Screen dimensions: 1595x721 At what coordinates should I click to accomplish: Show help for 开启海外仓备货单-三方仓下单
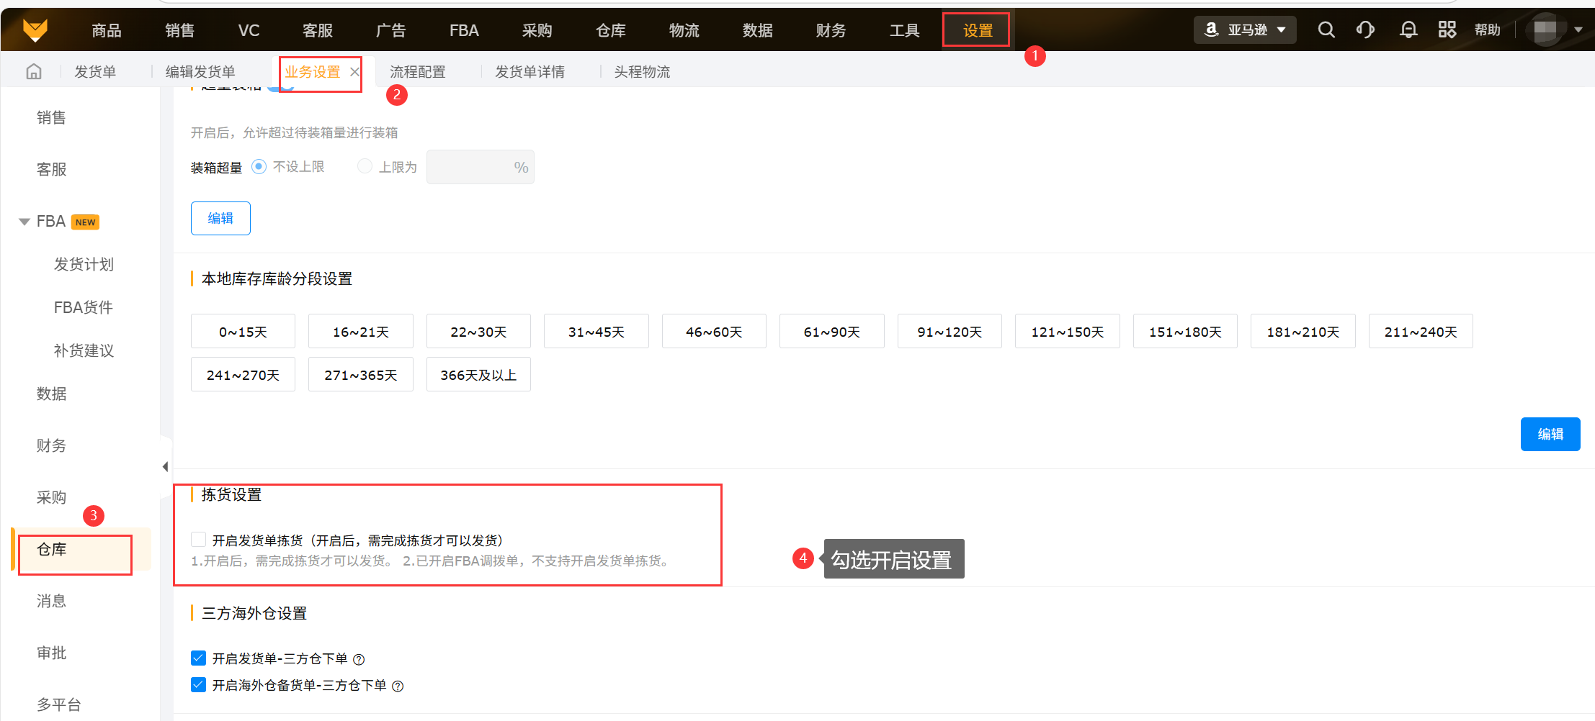pos(398,686)
